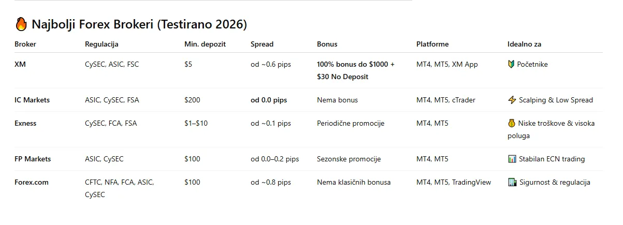
Task: Click the bar chart icon beside Stabilan ECN
Action: 512,159
